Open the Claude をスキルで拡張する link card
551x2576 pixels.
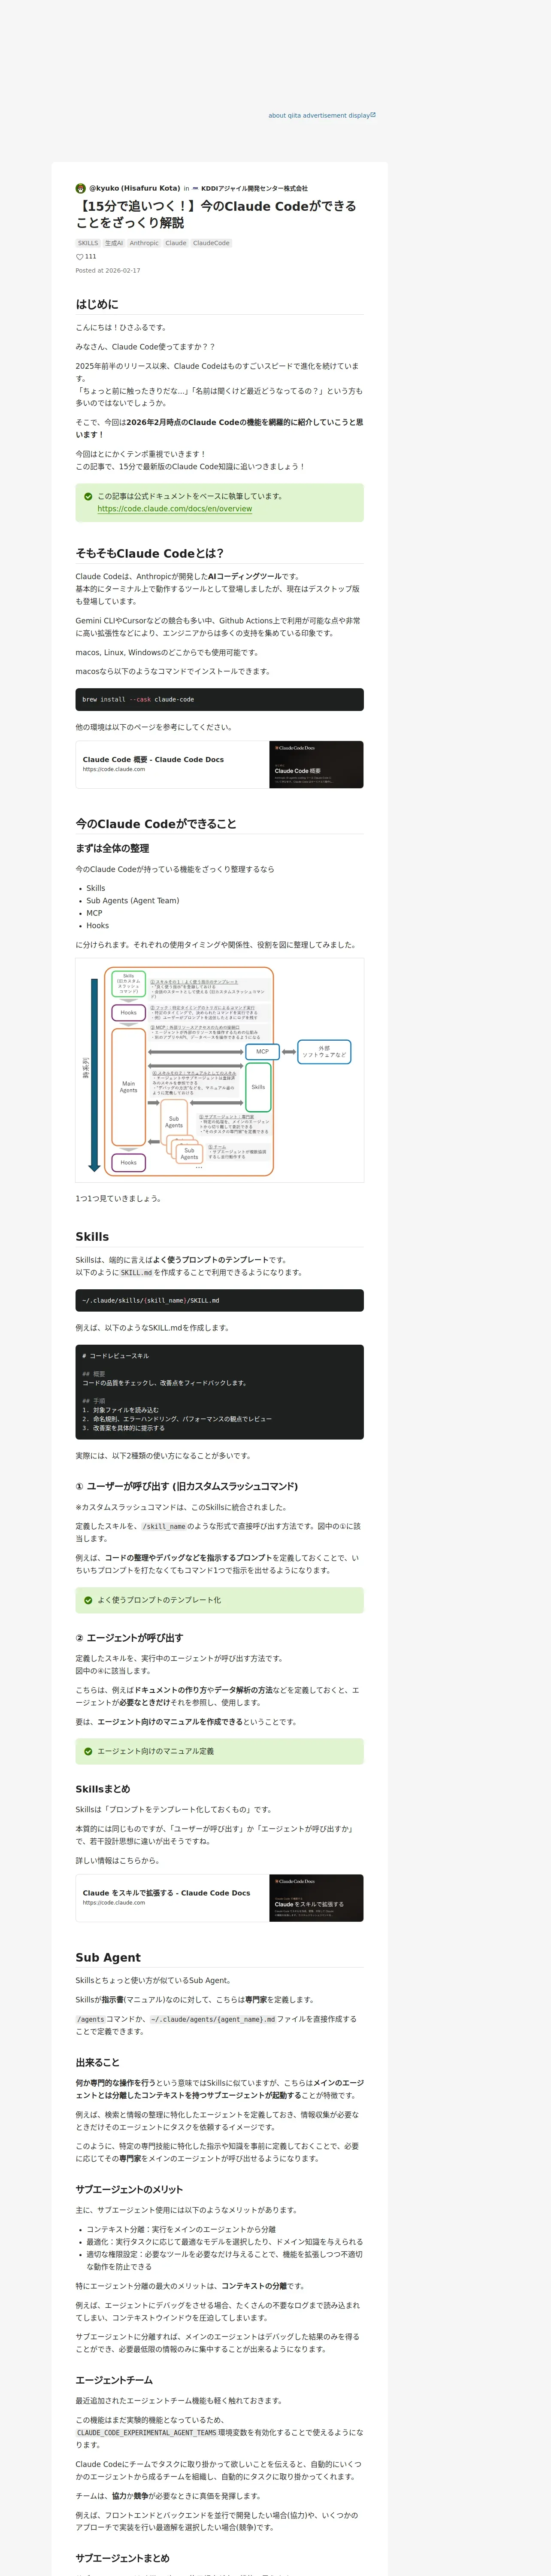pos(219,1898)
